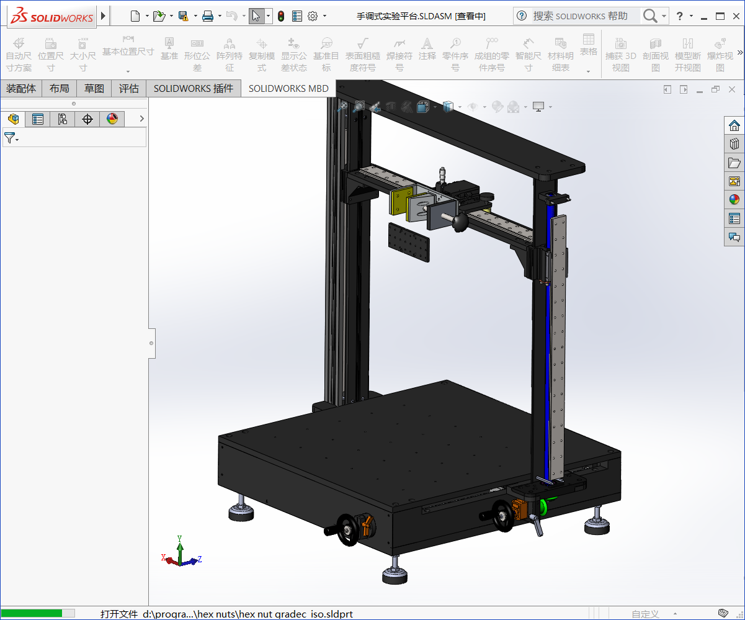Open SOLIDWORKS Resources home icon in task pane
This screenshot has height=620, width=745.
click(734, 125)
